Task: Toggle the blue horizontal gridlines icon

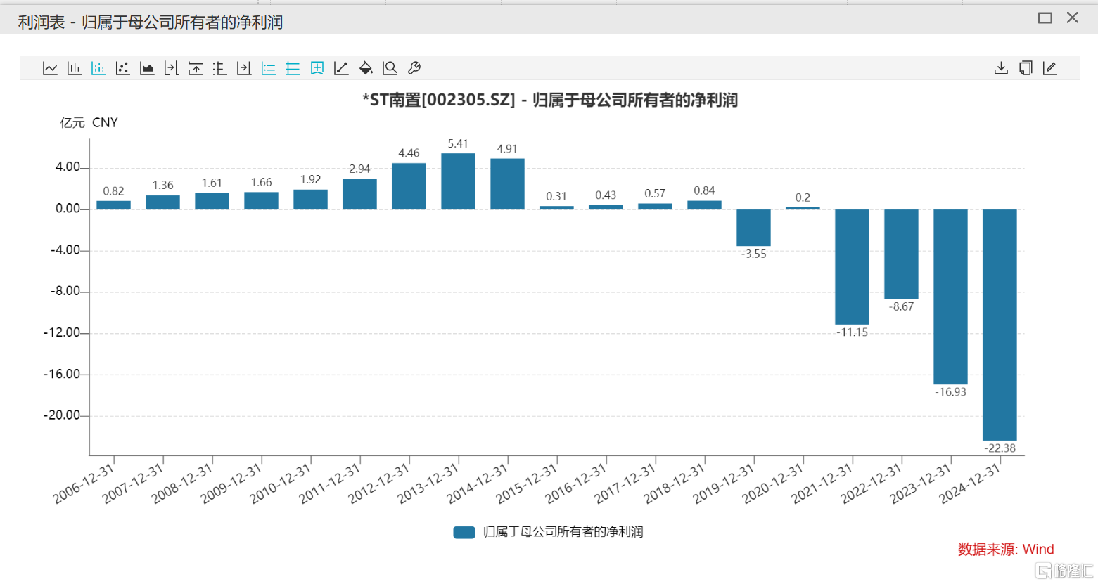Action: coord(293,68)
